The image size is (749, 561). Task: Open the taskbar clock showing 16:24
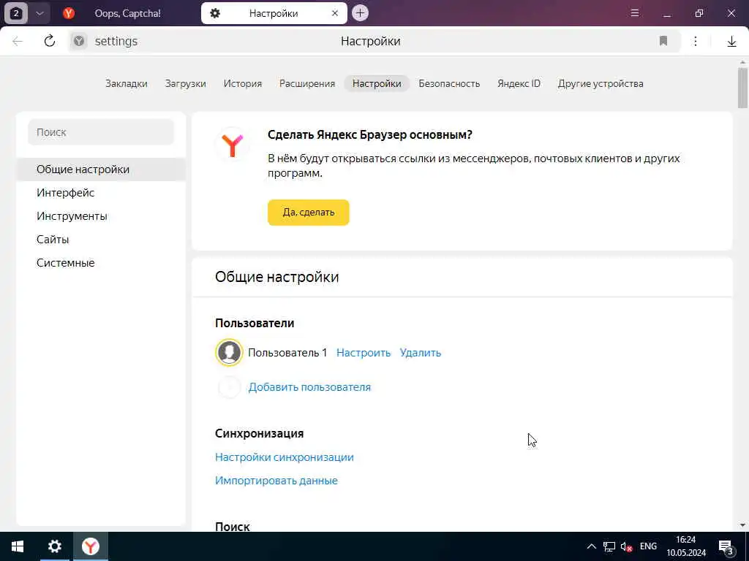686,546
